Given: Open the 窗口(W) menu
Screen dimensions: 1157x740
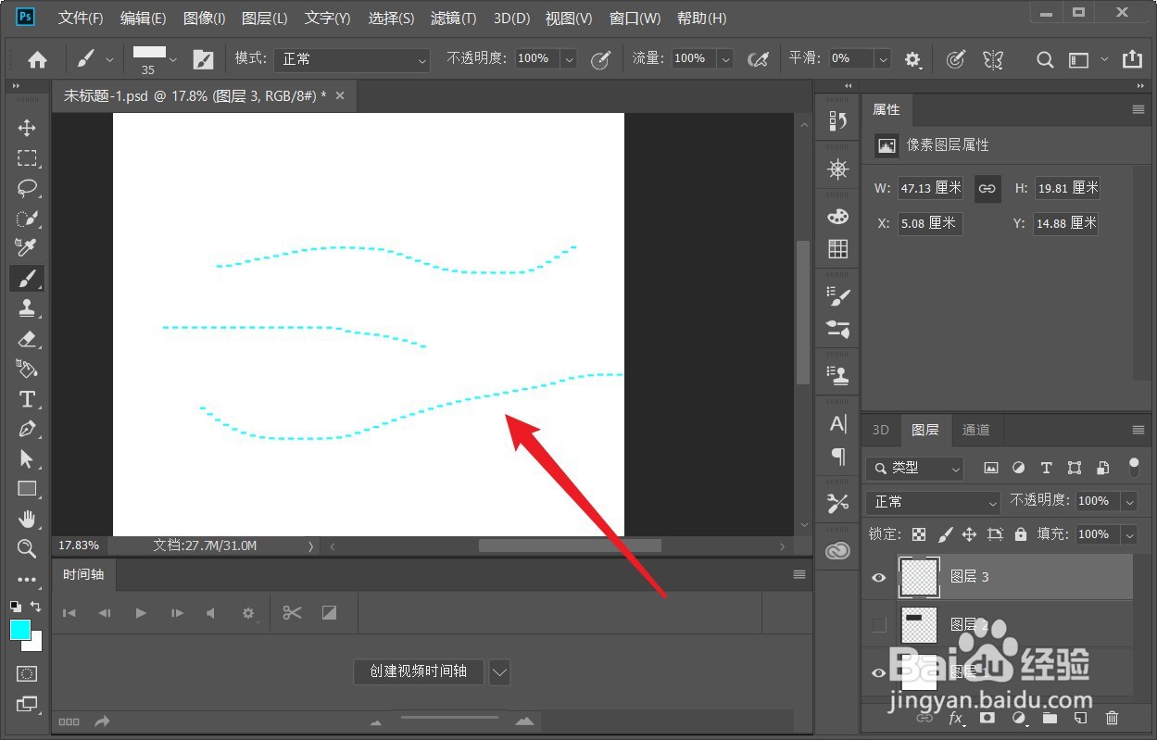Looking at the screenshot, I should 635,19.
